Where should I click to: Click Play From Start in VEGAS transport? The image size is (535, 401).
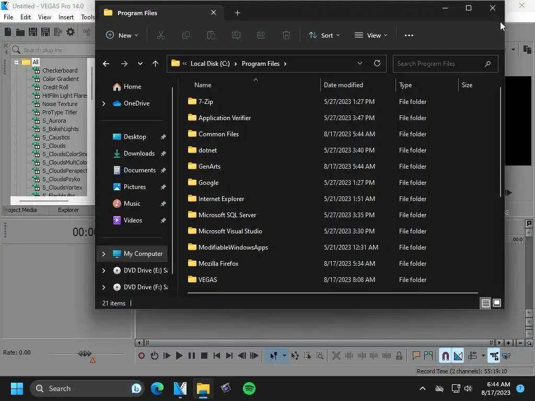tap(167, 356)
